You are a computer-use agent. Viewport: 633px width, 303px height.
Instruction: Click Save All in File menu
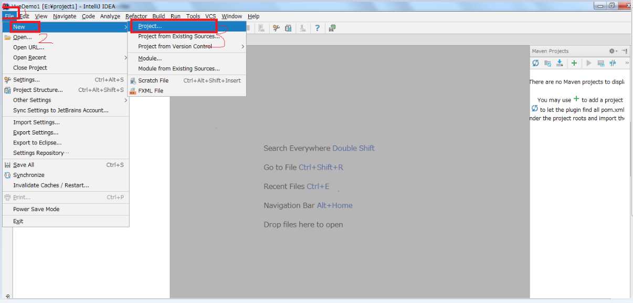66,165
